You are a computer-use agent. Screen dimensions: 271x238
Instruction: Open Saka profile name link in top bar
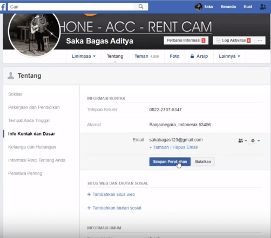[x=208, y=7]
